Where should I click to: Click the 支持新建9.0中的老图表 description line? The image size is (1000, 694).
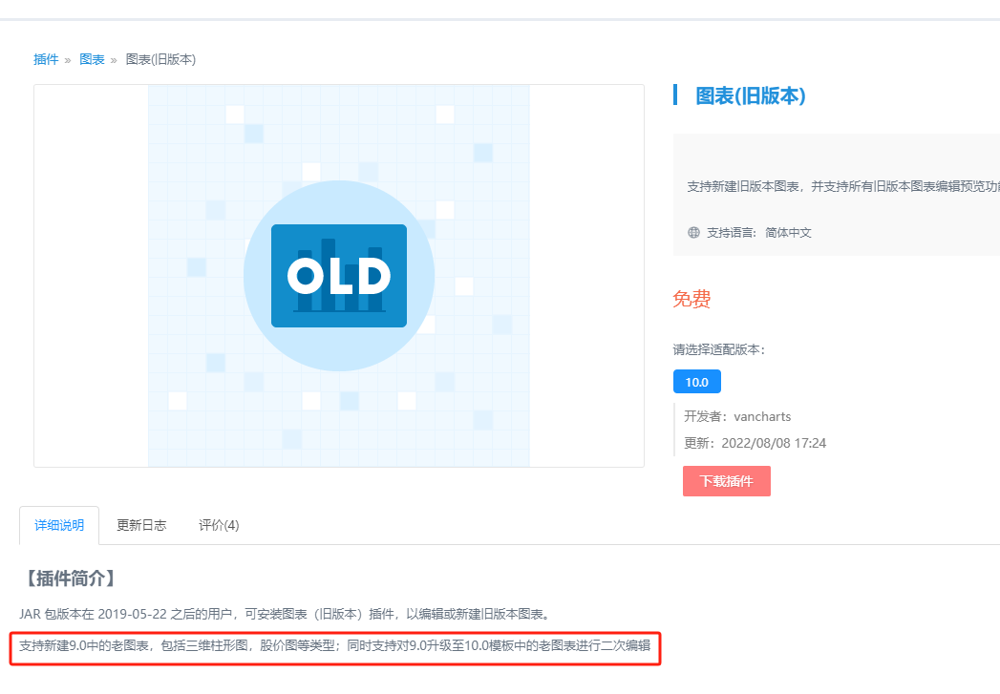335,645
